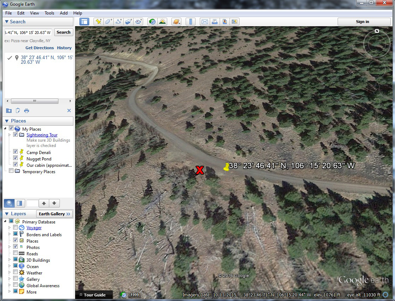The image size is (395, 301).
Task: Enable the Roads layer checkbox
Action: [x=15, y=253]
